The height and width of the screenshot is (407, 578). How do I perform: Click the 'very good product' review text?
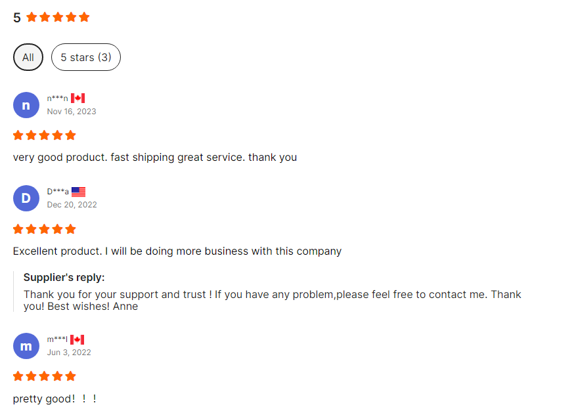coord(155,158)
